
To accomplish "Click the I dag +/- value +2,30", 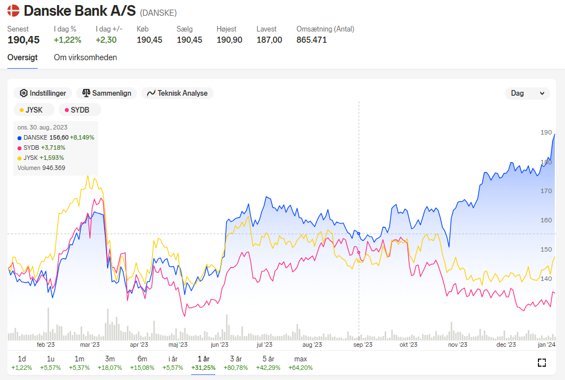I will pos(106,40).
